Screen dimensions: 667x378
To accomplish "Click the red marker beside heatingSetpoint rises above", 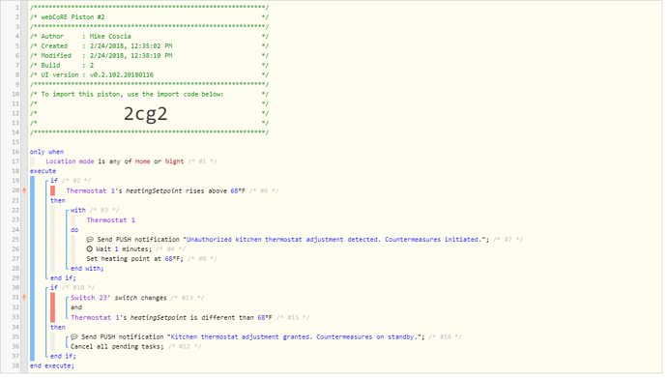I will click(53, 190).
